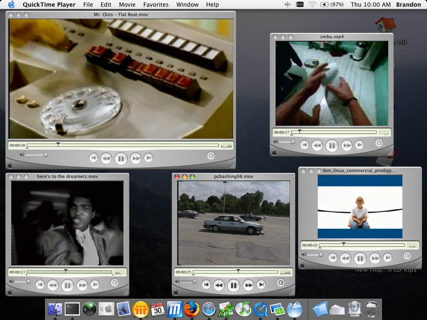The width and height of the screenshot is (427, 320).
Task: Open the File menu
Action: (88, 5)
